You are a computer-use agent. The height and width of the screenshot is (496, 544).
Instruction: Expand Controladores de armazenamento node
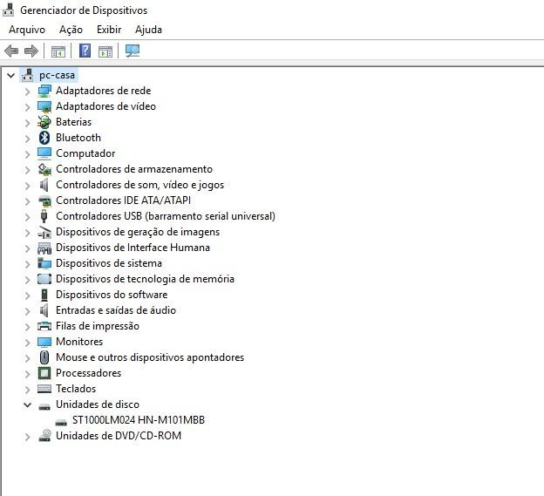click(27, 170)
